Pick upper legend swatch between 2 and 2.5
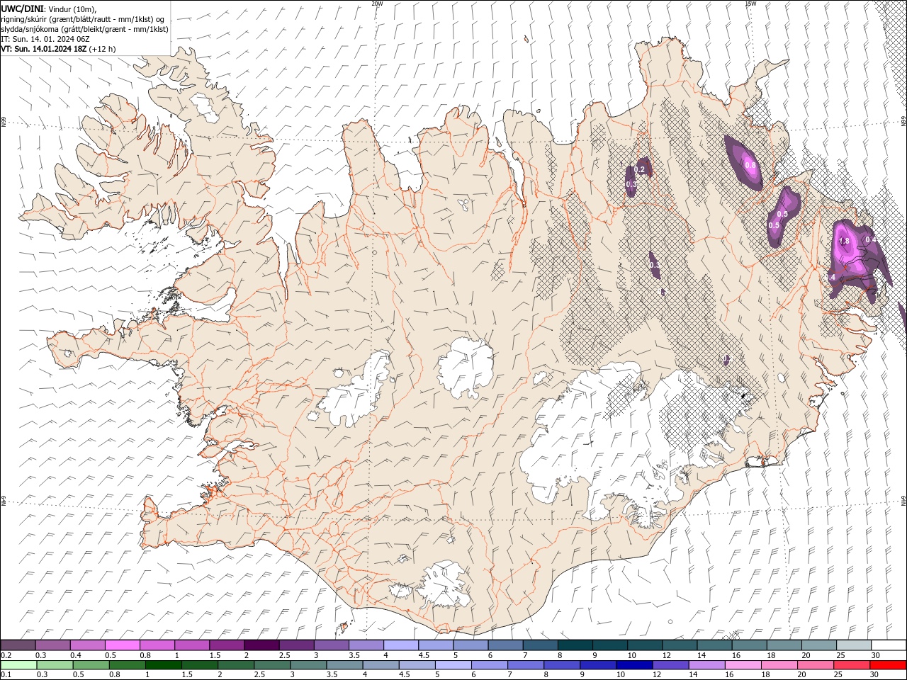Image resolution: width=907 pixels, height=680 pixels. point(261,645)
